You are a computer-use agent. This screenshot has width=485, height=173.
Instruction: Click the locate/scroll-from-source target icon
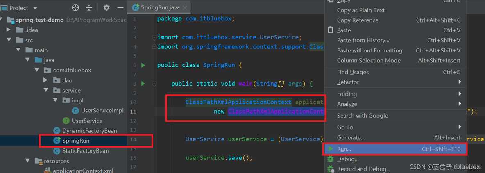tap(75, 8)
